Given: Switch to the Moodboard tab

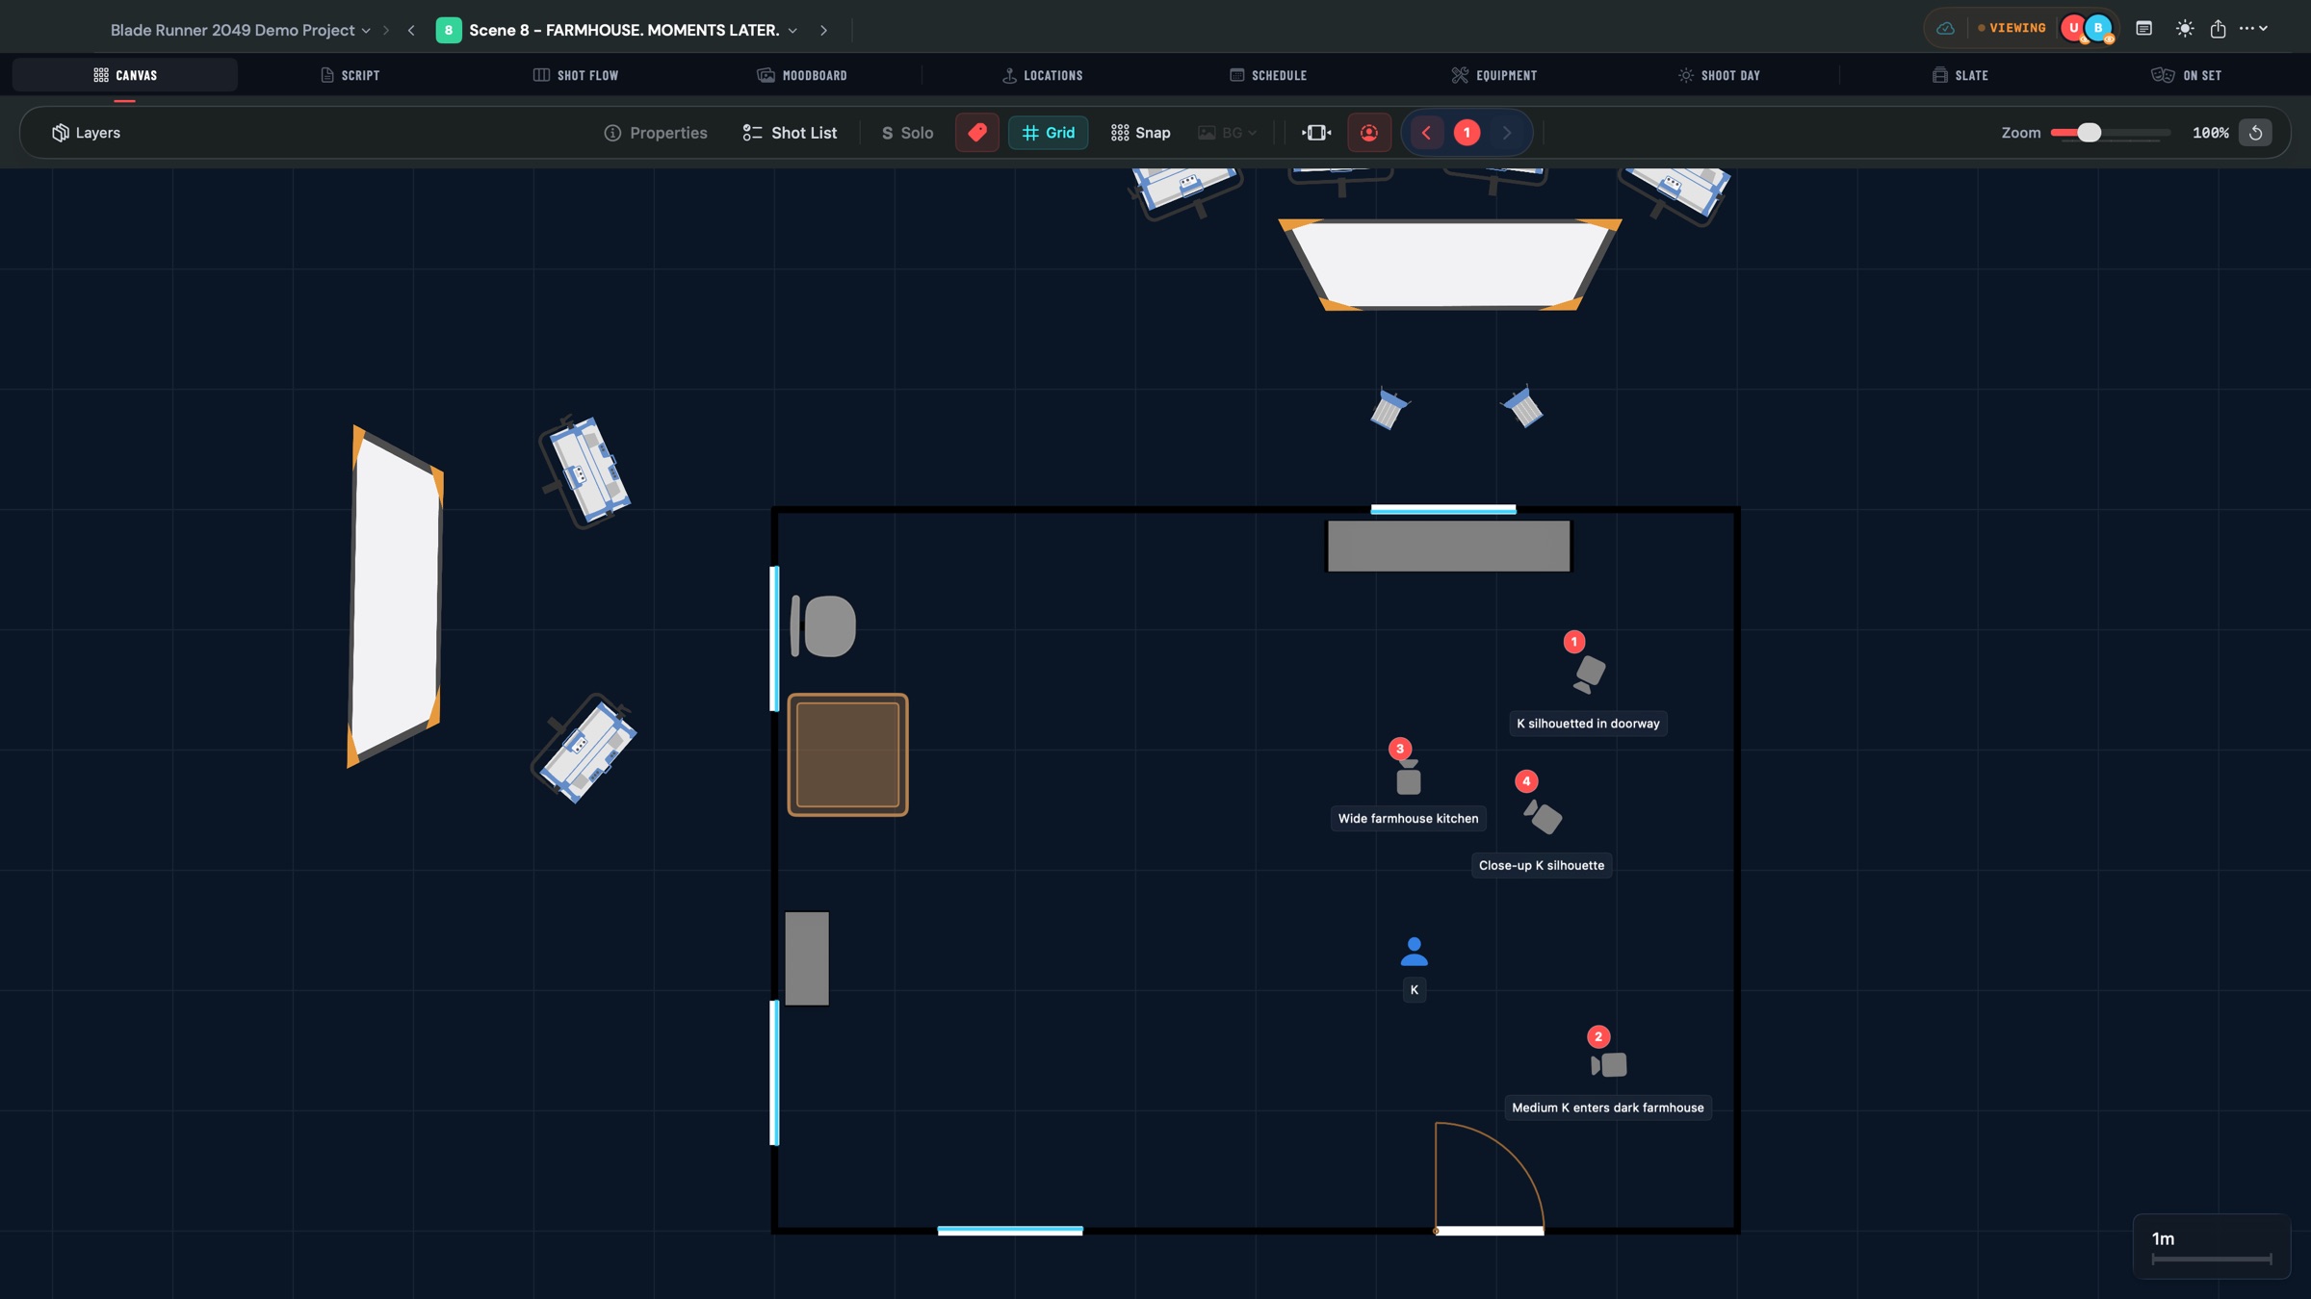Looking at the screenshot, I should (x=802, y=74).
